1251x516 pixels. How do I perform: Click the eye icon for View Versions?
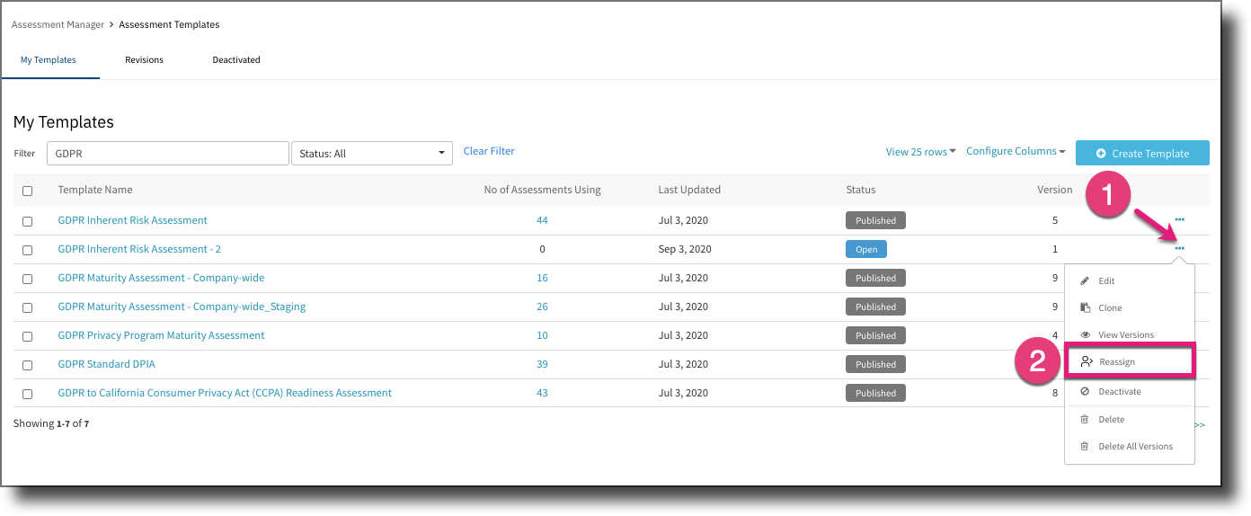1085,334
